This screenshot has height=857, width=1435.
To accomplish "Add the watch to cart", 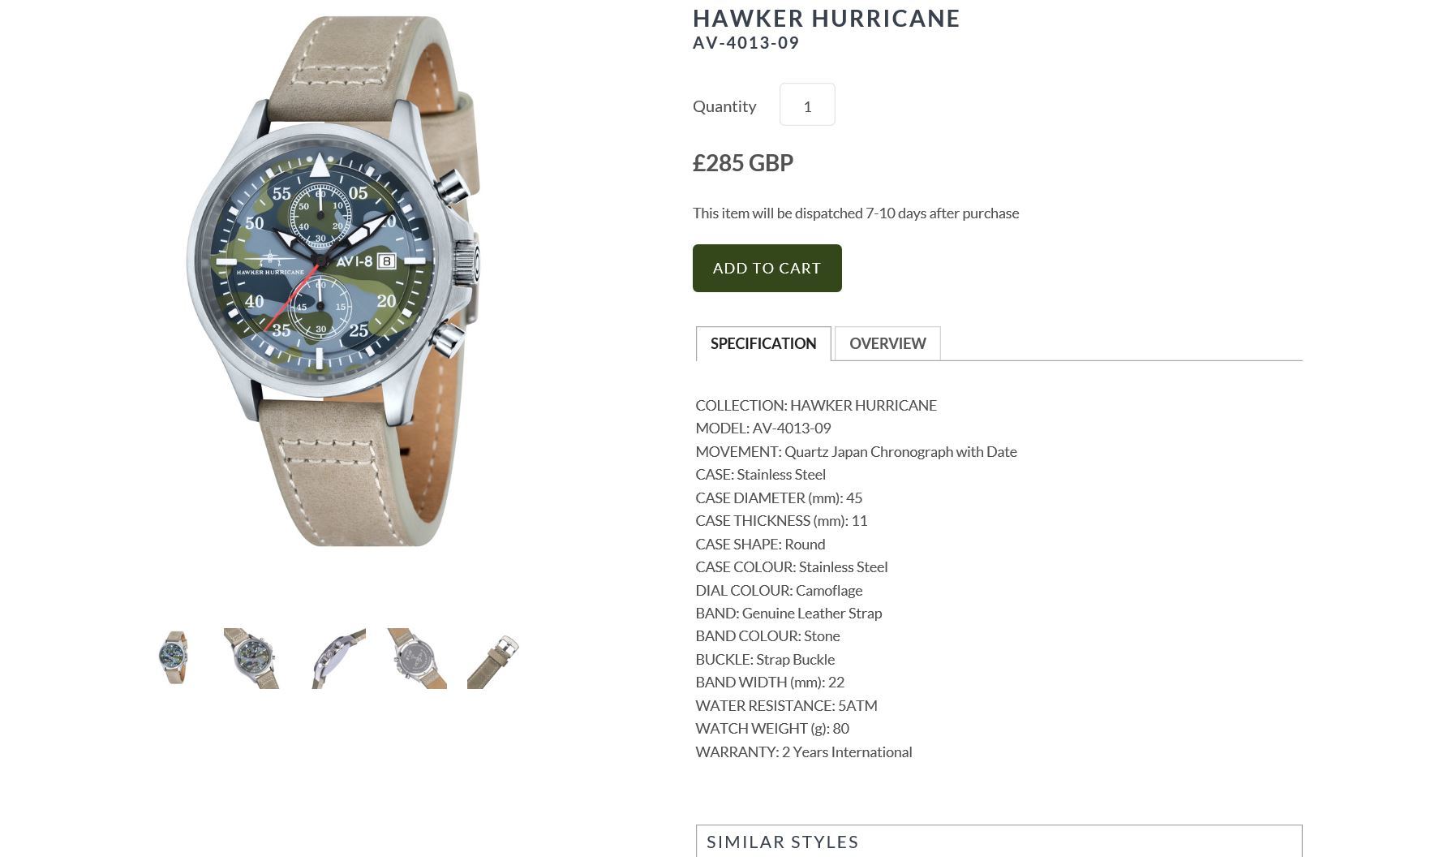I will pos(767,268).
